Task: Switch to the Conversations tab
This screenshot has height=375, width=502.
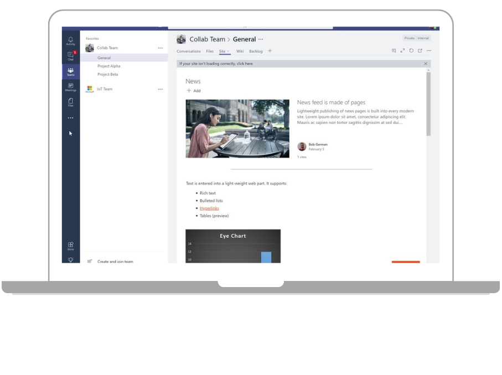Action: pyautogui.click(x=189, y=51)
